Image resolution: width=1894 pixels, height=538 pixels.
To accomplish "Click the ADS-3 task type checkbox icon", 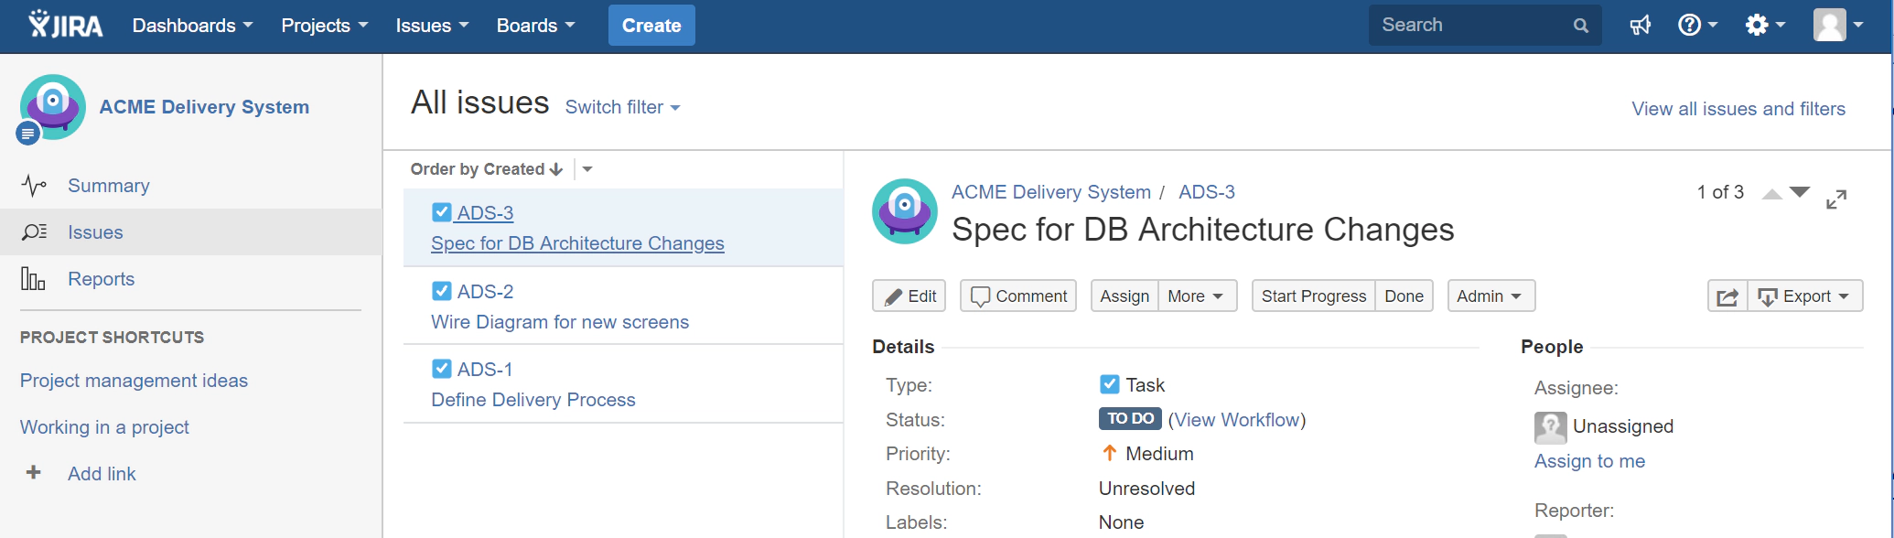I will pyautogui.click(x=441, y=212).
